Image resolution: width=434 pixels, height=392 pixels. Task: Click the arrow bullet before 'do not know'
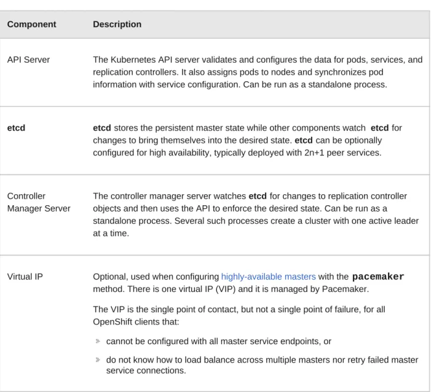98,359
